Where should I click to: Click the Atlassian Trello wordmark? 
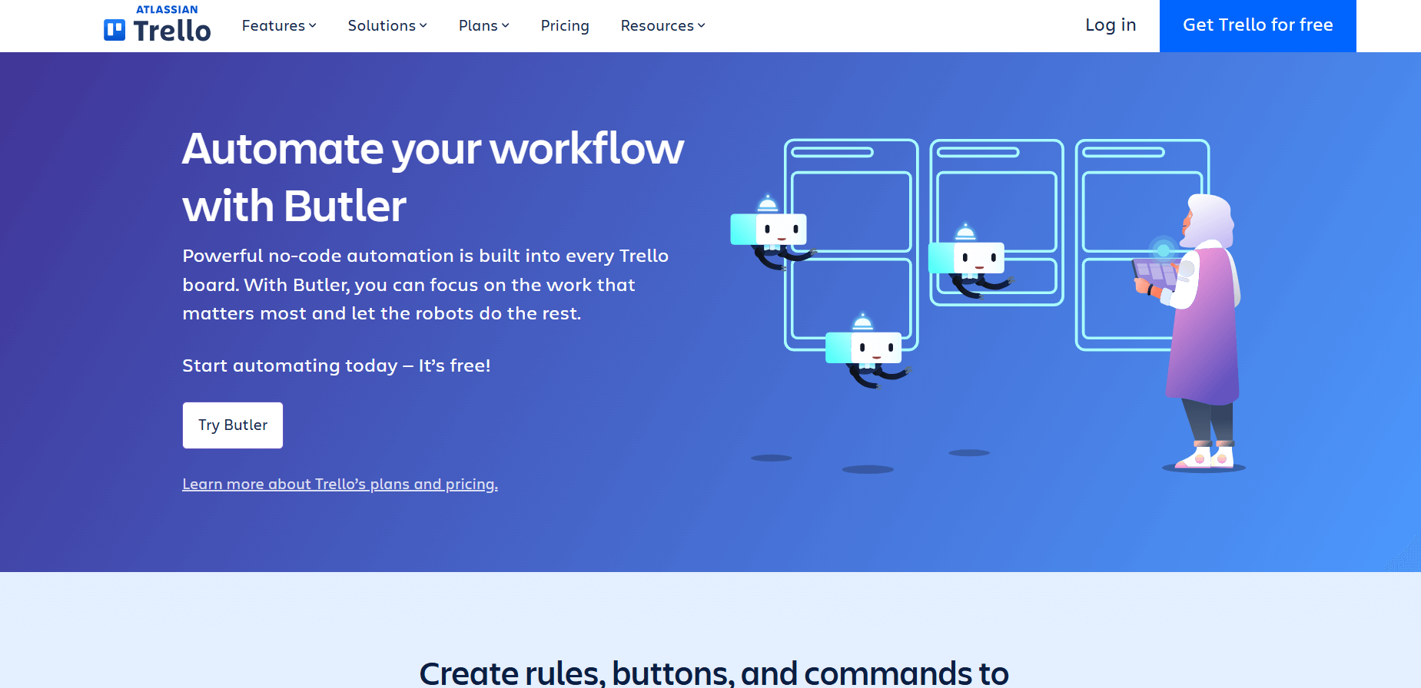coord(158,24)
